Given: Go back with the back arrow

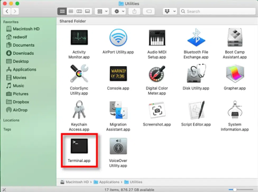Looking at the screenshot, I should coord(7,11).
